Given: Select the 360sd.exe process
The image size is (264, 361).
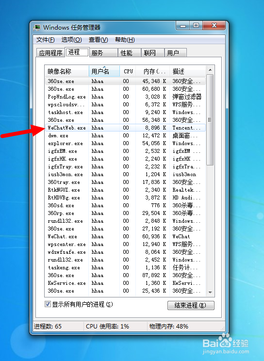Looking at the screenshot, I should pos(126,205).
